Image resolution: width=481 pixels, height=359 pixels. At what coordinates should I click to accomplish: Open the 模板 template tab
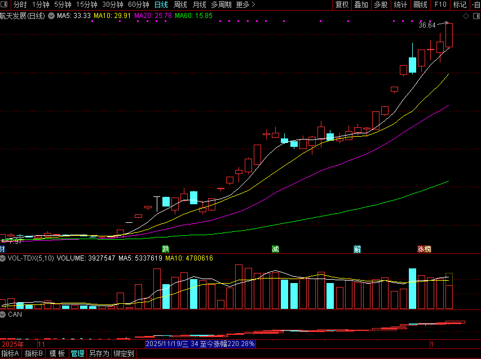pos(57,354)
